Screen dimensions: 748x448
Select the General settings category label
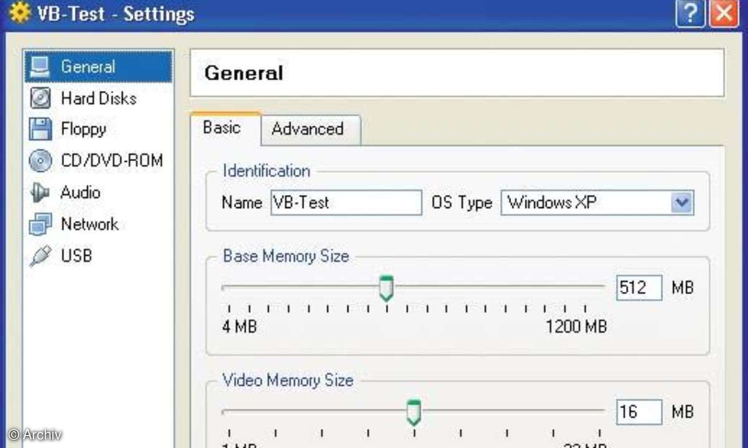coord(88,67)
